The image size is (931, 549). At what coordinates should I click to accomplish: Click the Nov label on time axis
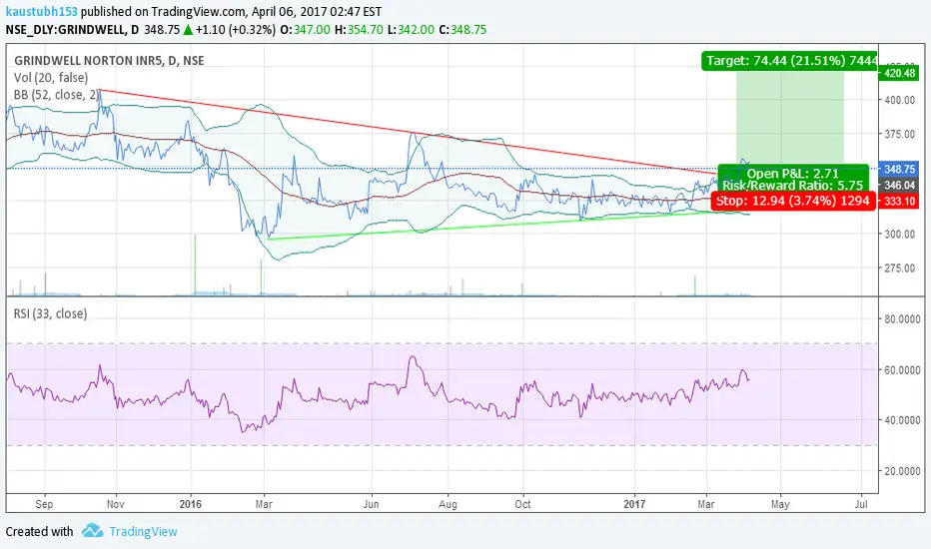click(115, 504)
